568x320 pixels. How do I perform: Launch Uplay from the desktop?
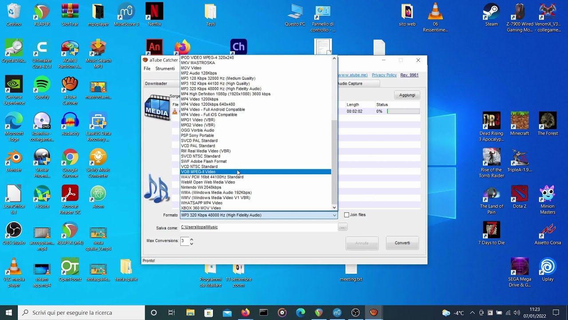coord(548,270)
